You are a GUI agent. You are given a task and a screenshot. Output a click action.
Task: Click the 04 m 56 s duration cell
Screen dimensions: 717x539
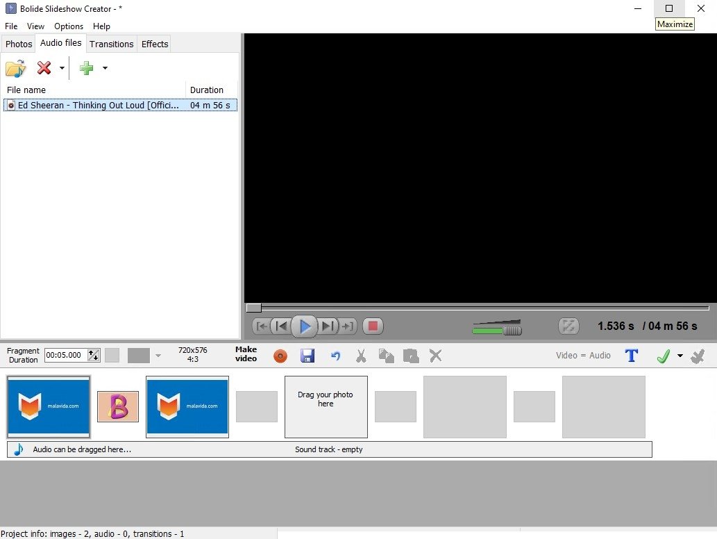[x=210, y=106]
